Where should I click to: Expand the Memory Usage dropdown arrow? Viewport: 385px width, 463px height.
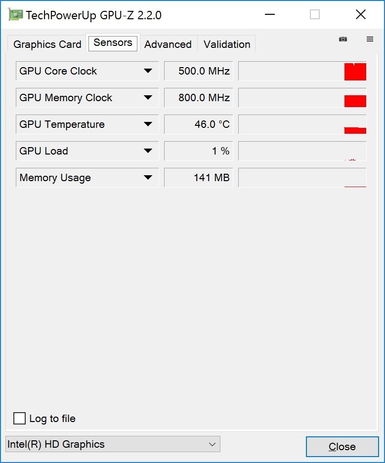coord(148,178)
